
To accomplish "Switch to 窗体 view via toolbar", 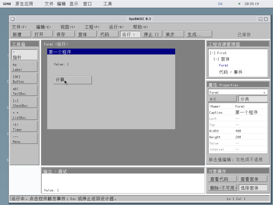I will click(x=86, y=34).
